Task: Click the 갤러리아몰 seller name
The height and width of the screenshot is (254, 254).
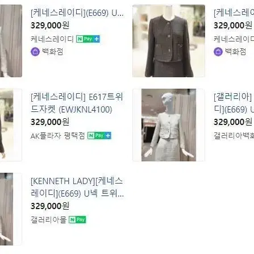Action: pos(48,220)
